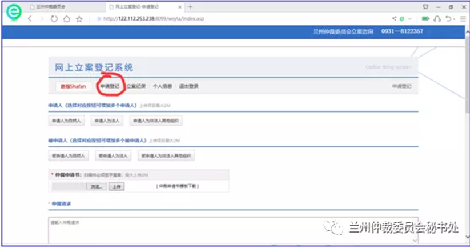
Task: Click the 上传 upload button
Action: pyautogui.click(x=117, y=186)
